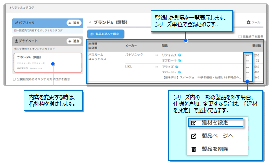This screenshot has height=165, width=272.
Task: Click the プライベート 追加 button
Action: pos(74,41)
